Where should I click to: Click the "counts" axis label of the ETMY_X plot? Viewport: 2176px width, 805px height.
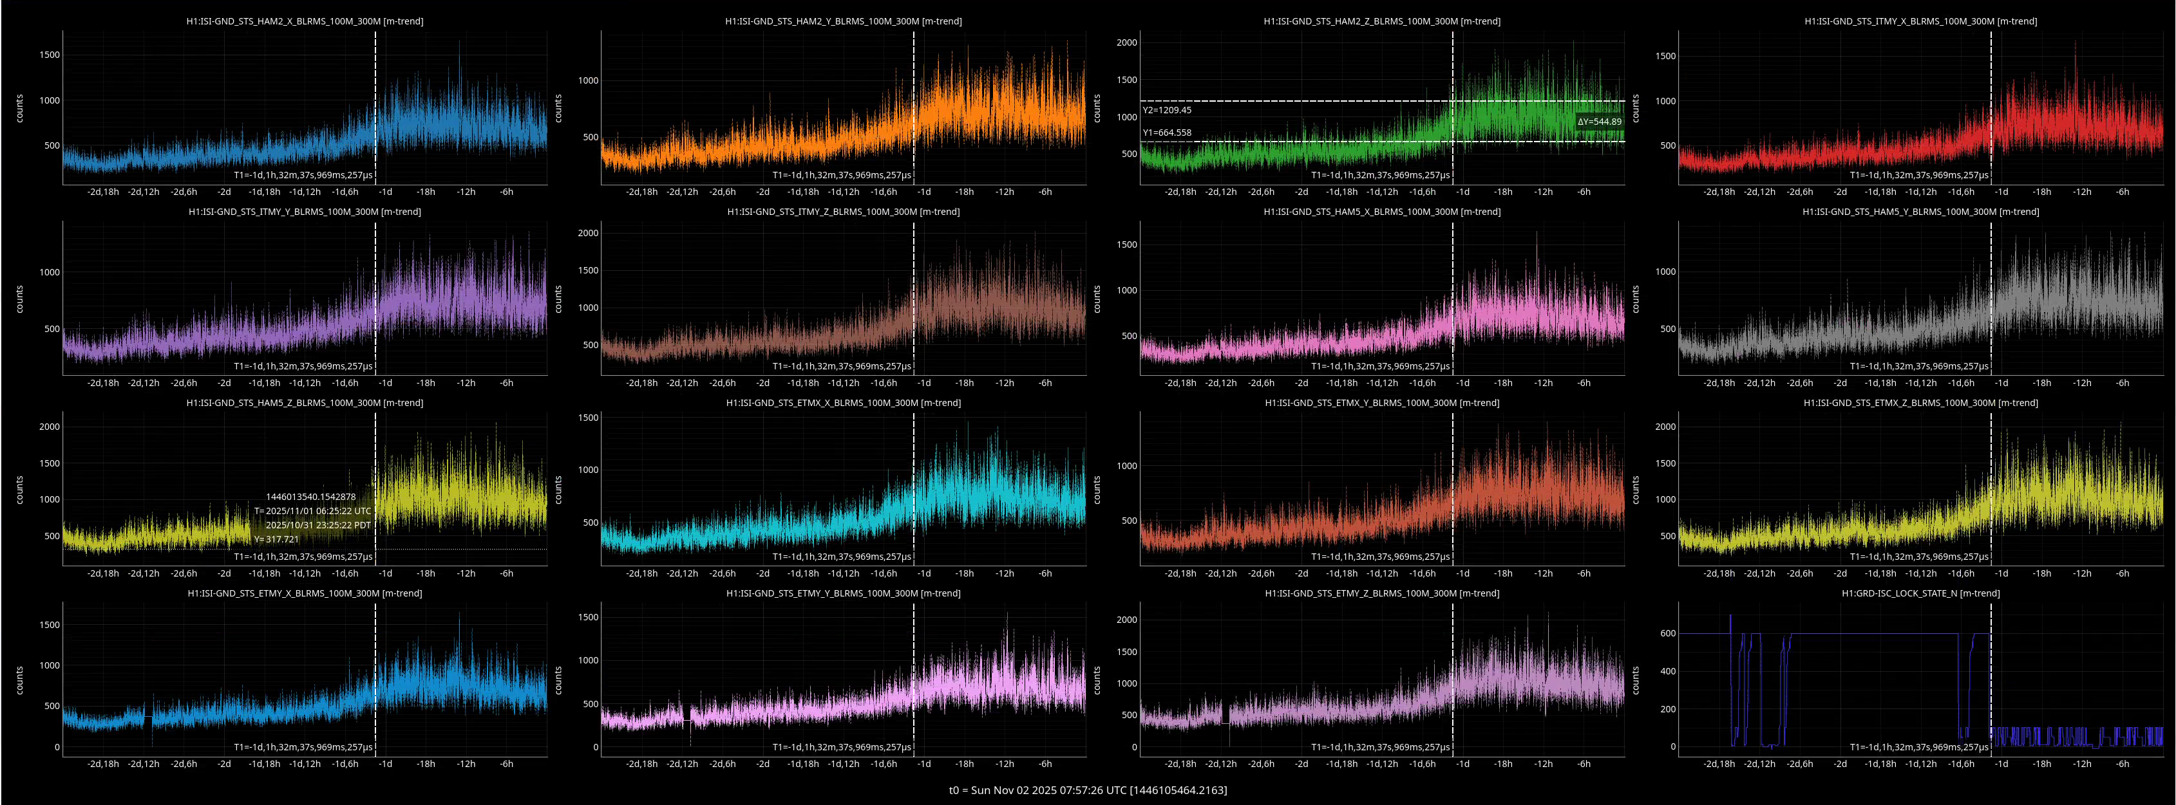coord(19,680)
